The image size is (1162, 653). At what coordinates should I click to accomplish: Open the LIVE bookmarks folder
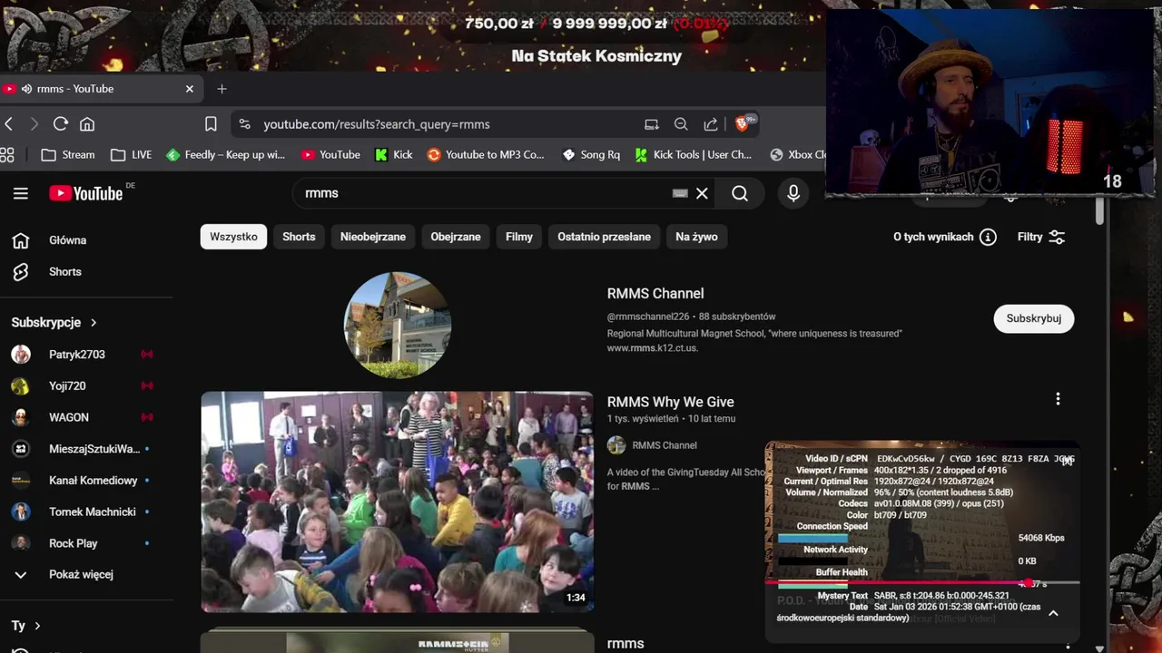[x=132, y=155]
